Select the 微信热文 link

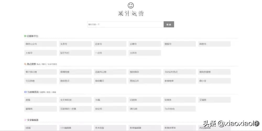click(x=75, y=81)
